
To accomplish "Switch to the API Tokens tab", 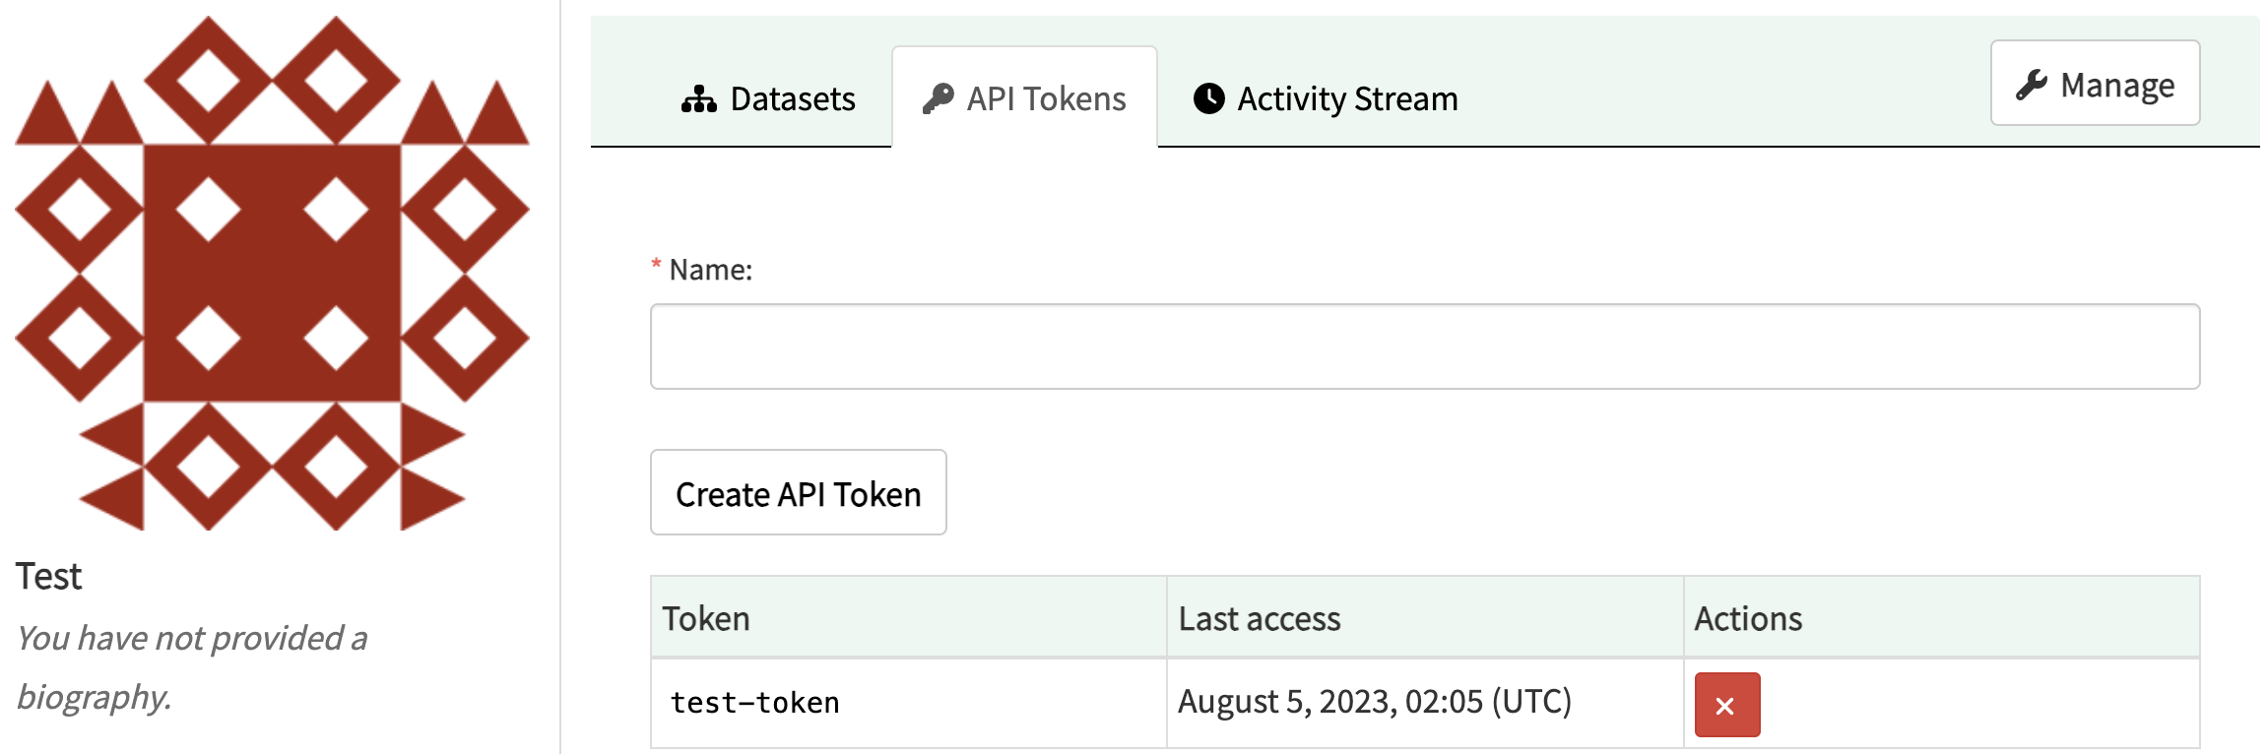I will 1024,98.
